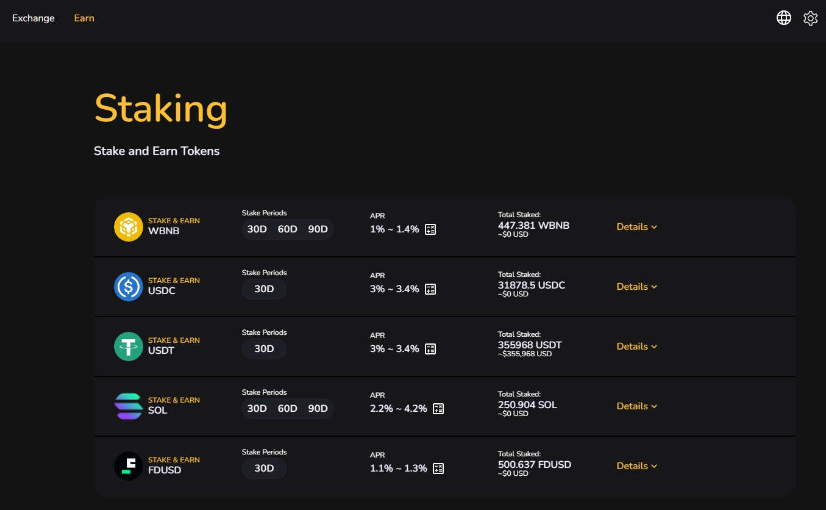Expand Details for the USDC pool
826x510 pixels.
[636, 287]
